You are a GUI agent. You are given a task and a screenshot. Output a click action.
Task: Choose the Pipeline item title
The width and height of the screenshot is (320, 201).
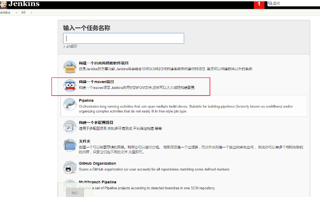pos(86,100)
